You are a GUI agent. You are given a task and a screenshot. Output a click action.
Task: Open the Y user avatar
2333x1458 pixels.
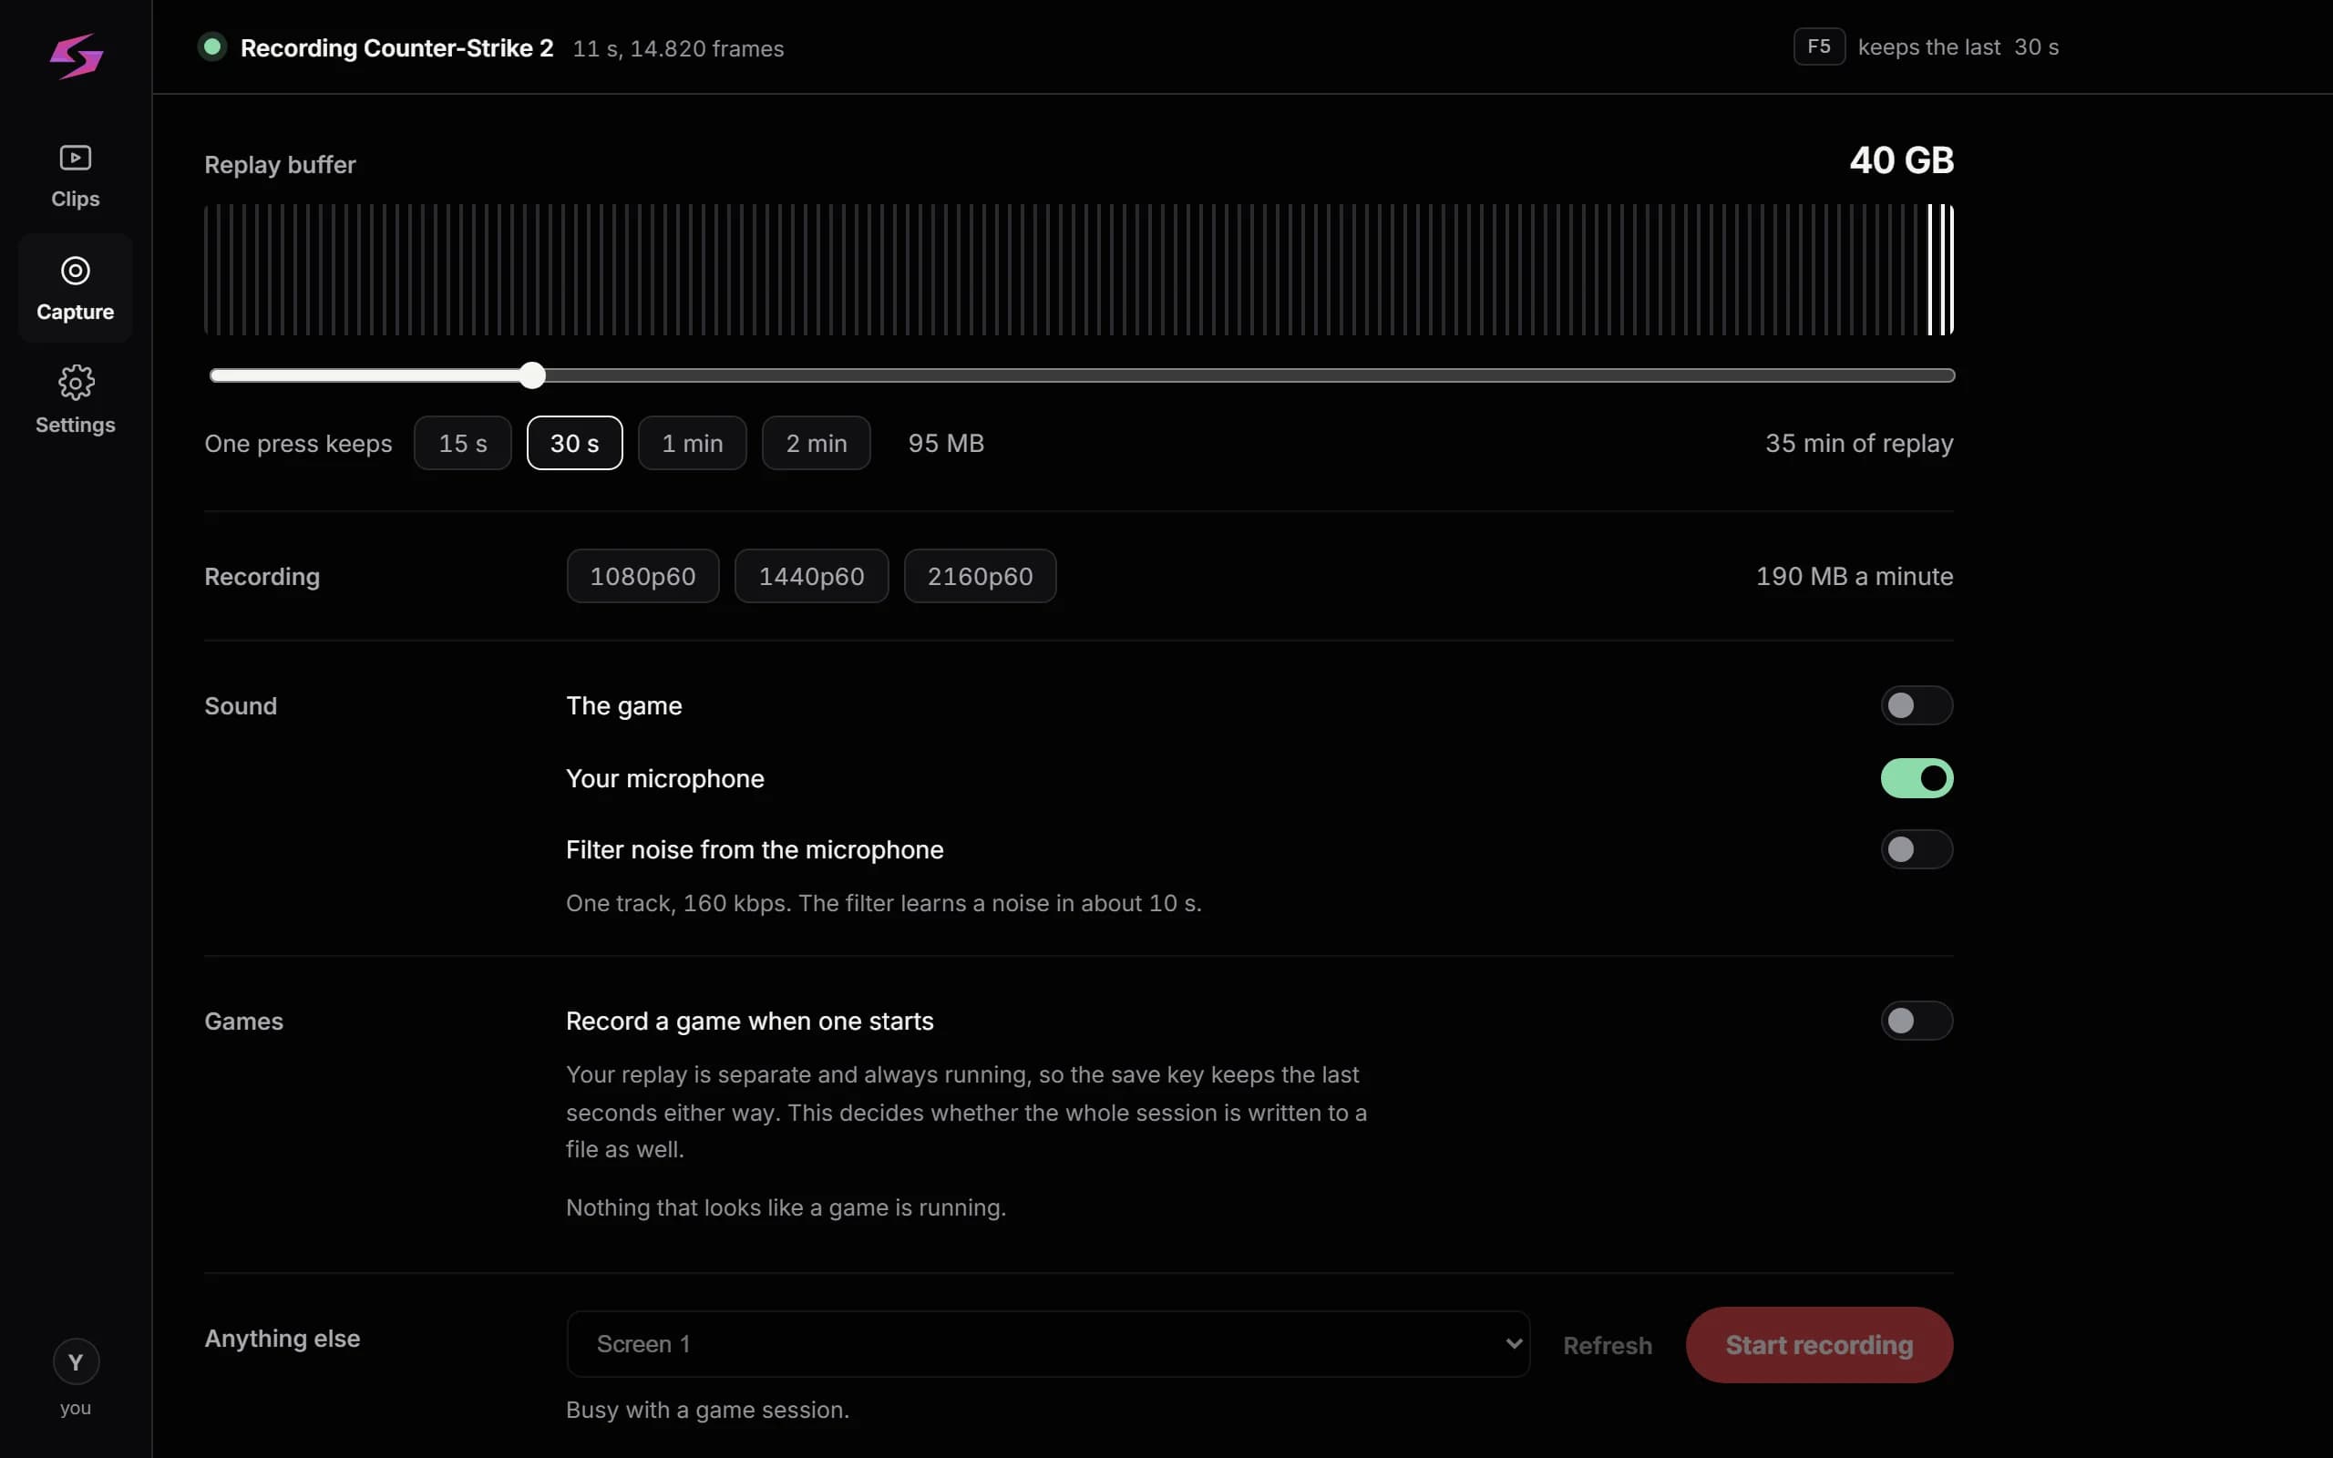(76, 1361)
